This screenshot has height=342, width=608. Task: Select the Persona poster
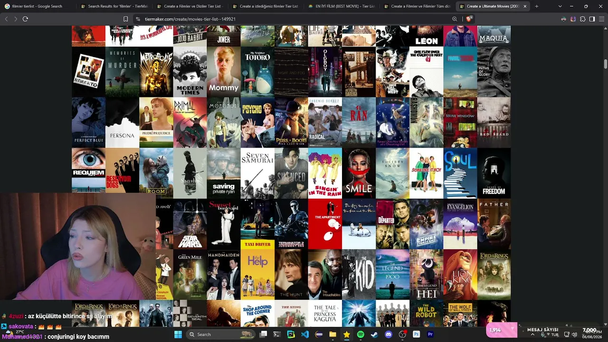click(122, 123)
